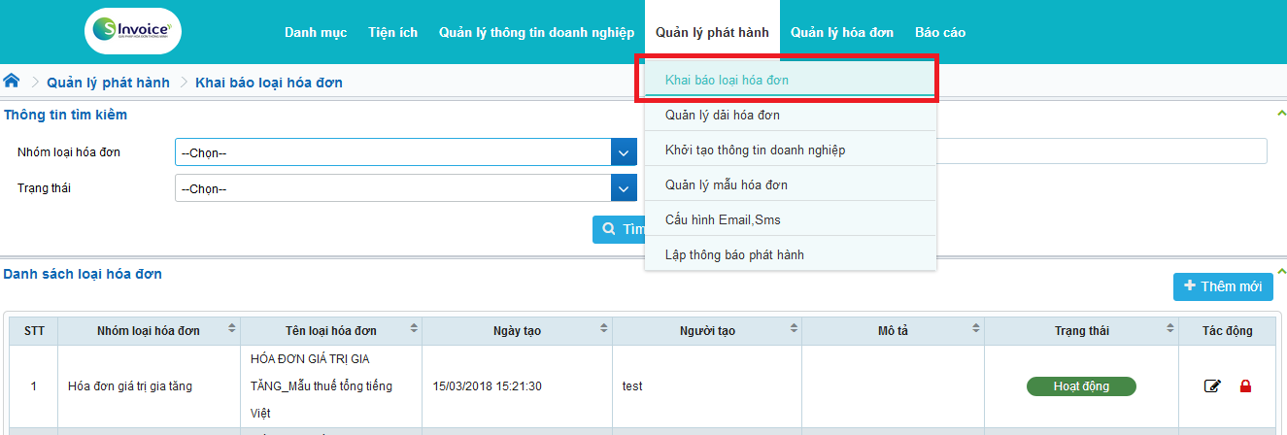Viewport: 1287px width, 435px height.
Task: Sort by Nhóm loại hóa đơn column
Action: coord(231,331)
